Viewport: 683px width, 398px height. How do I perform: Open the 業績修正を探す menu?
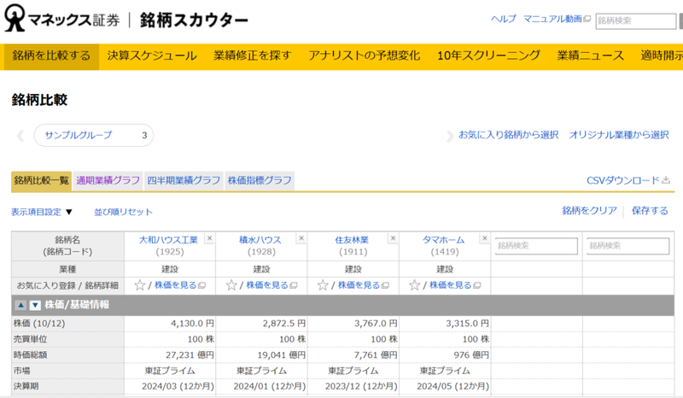tap(252, 56)
